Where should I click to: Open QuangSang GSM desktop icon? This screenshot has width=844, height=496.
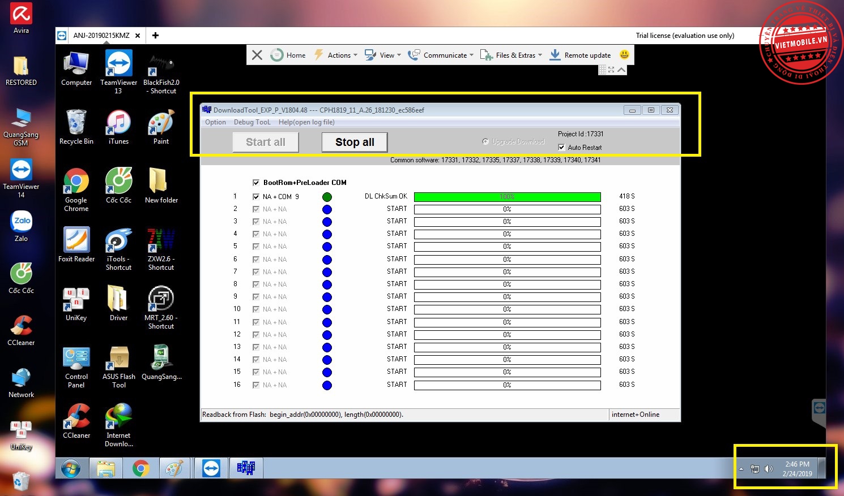coord(21,127)
